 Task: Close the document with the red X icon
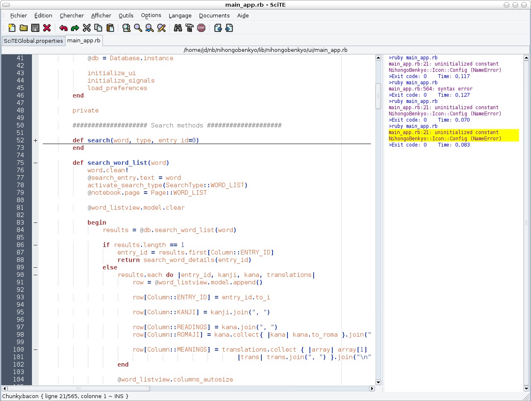tap(47, 28)
